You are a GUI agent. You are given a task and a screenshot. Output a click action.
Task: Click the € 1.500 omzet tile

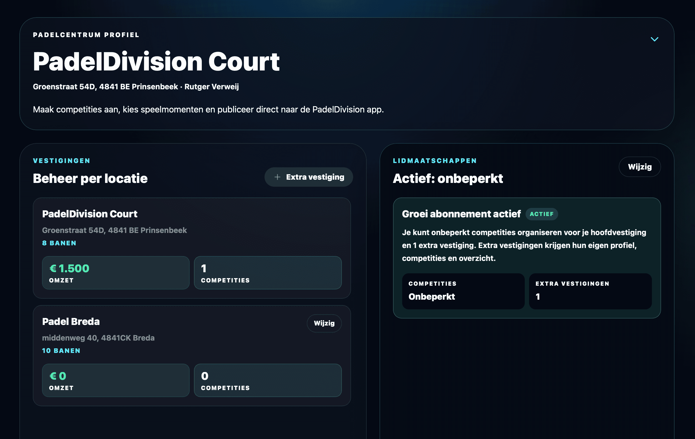[116, 273]
